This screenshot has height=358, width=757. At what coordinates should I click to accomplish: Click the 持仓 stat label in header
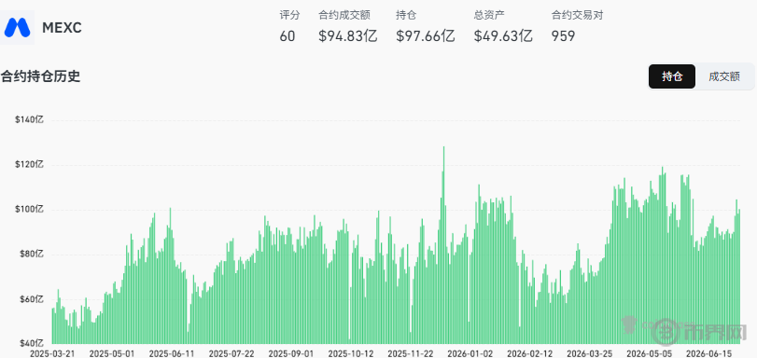[406, 16]
